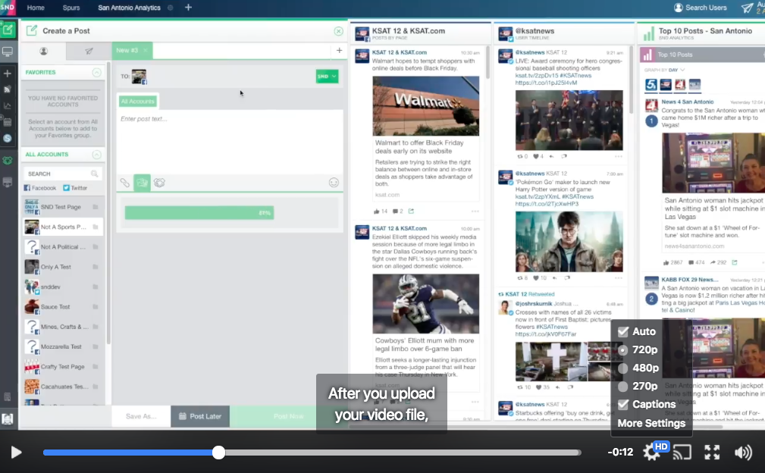The height and width of the screenshot is (473, 765).
Task: Add a new dashboard tab with the plus
Action: pyautogui.click(x=188, y=8)
